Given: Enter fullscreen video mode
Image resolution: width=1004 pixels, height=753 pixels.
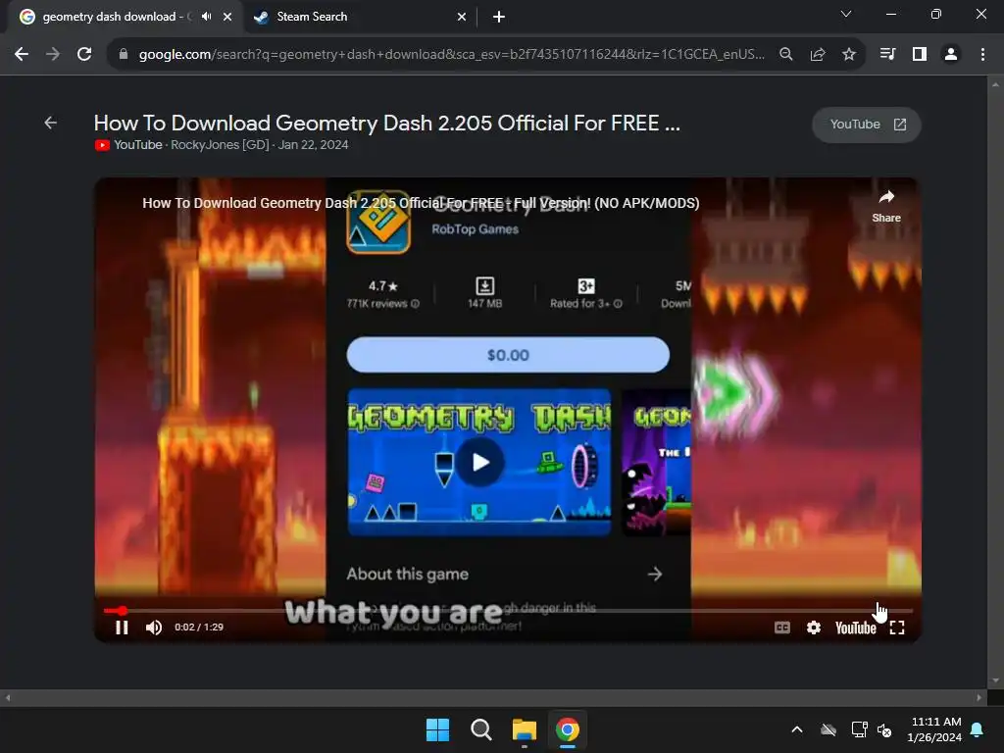Looking at the screenshot, I should 897,627.
